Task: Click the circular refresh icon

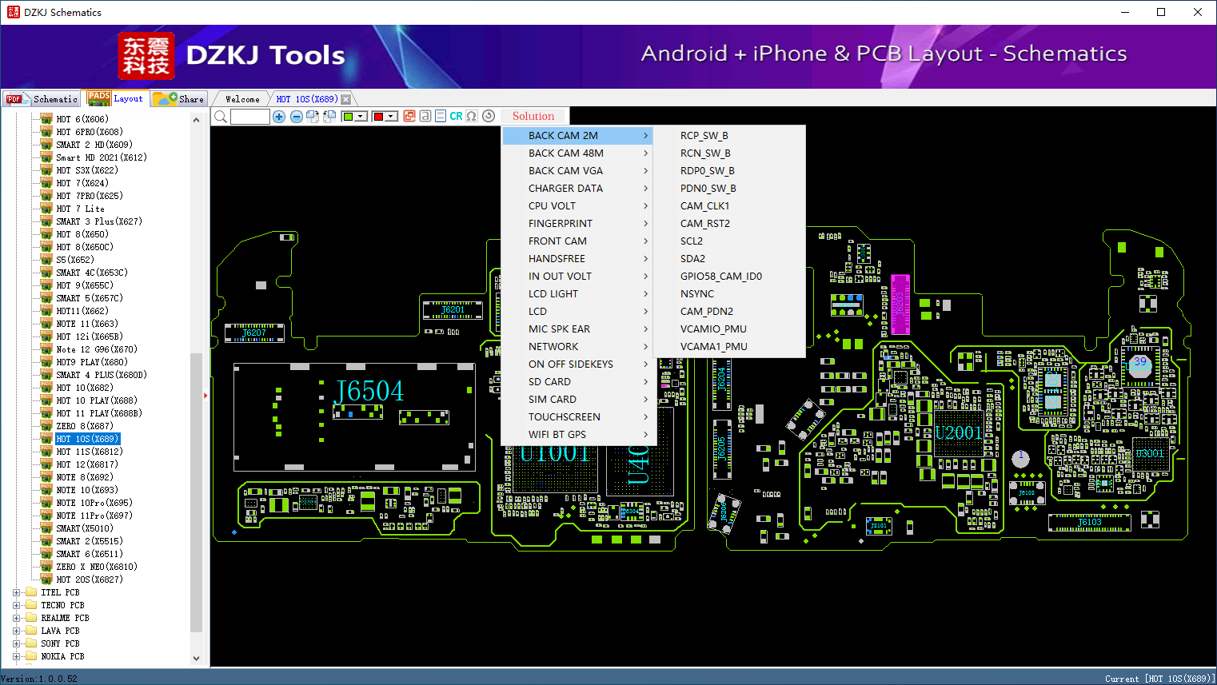Action: click(x=489, y=116)
